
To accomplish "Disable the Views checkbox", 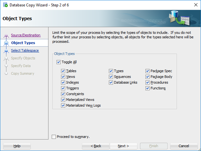I will [x=63, y=77].
